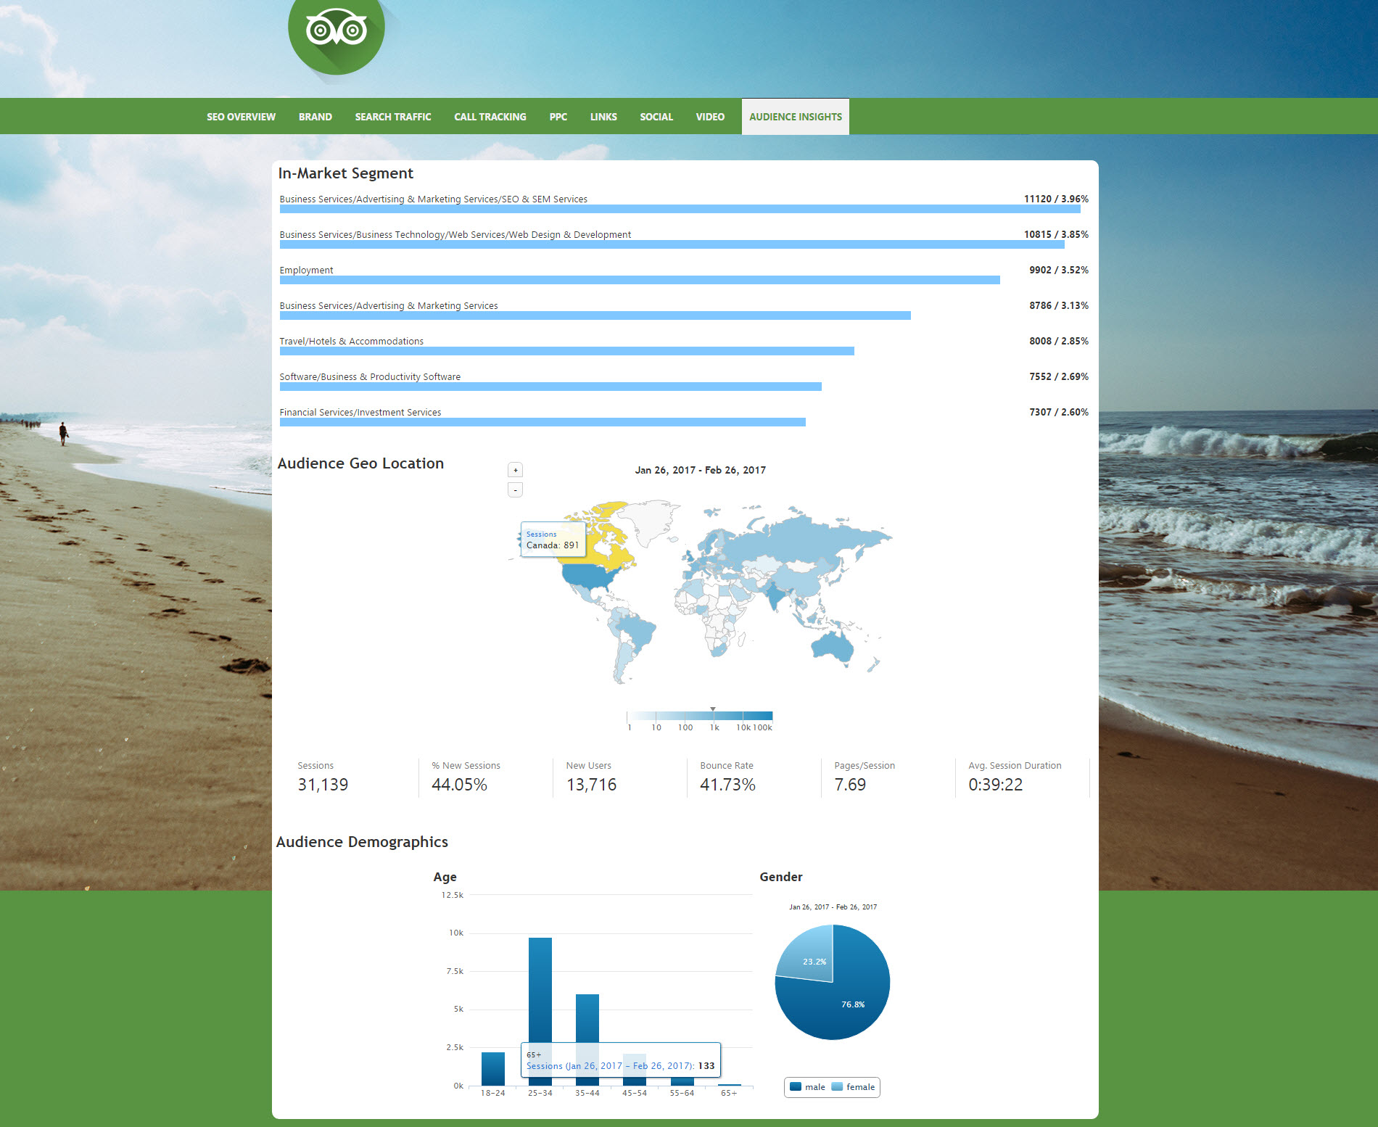
Task: Open the Call Tracking tab
Action: (x=490, y=117)
